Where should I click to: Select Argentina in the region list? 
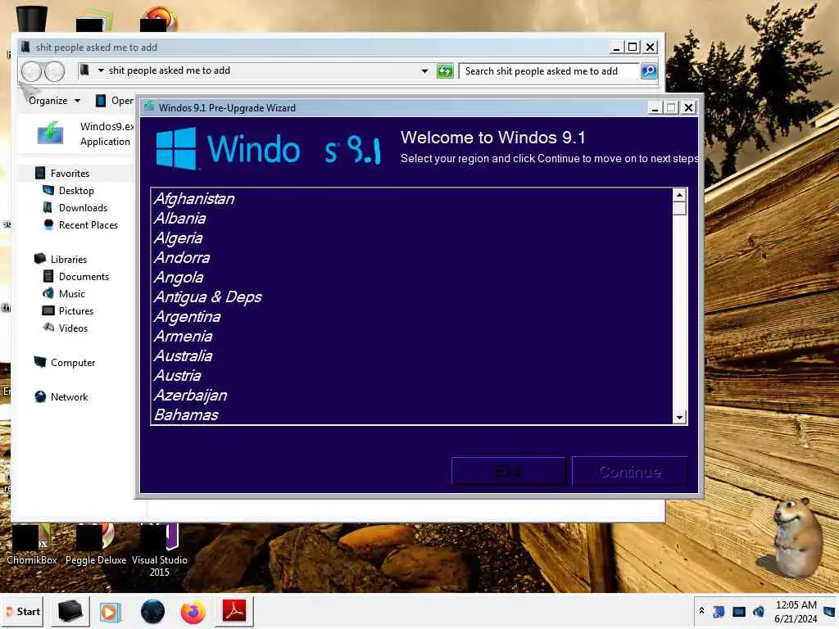click(x=412, y=317)
